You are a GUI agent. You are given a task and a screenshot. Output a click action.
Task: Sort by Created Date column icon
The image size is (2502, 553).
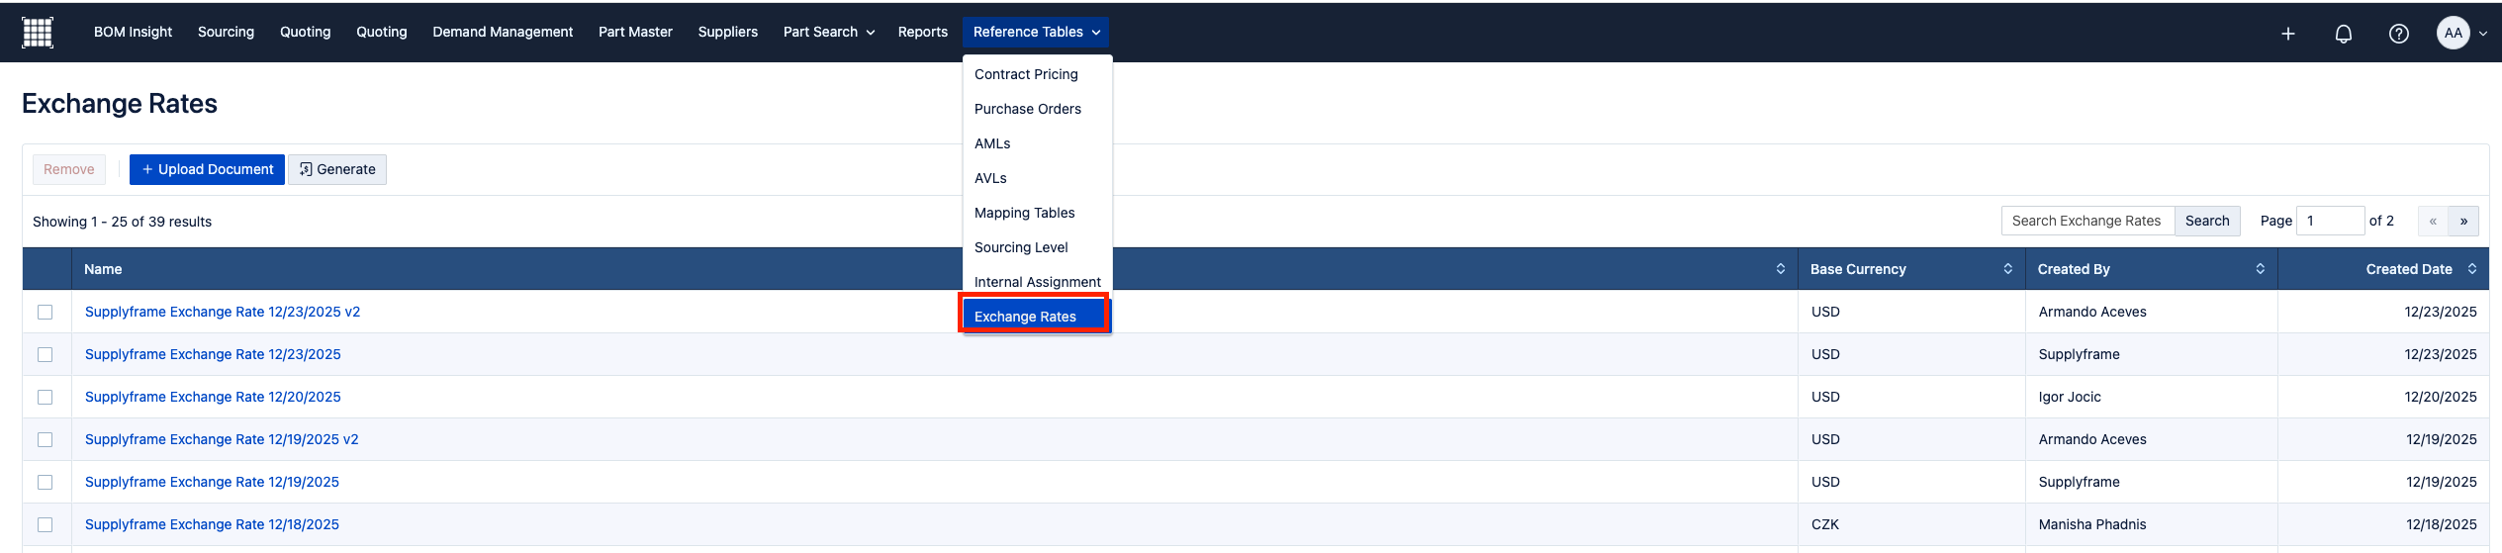pyautogui.click(x=2471, y=269)
